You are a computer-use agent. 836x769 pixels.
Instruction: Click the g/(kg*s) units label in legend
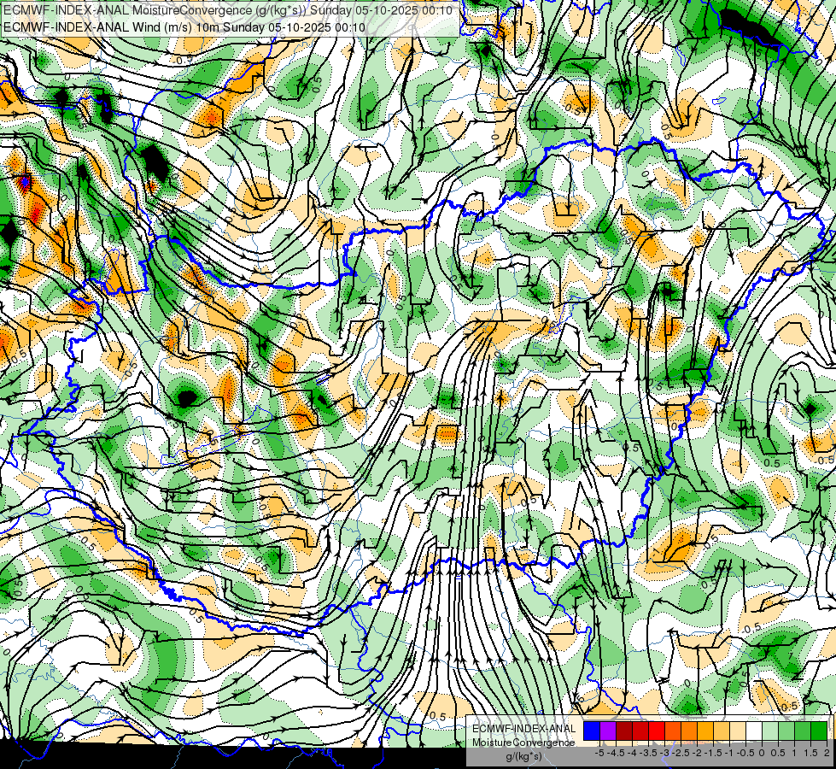[523, 756]
